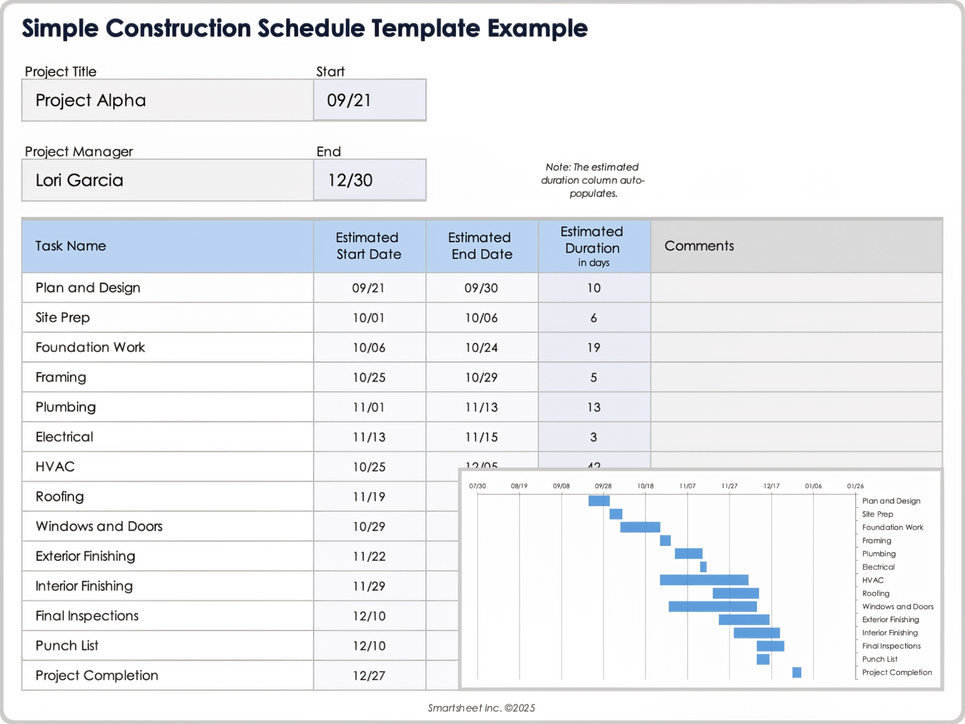Screen dimensions: 965x724
Task: Select the Windows and Doors label in the chart
Action: [898, 607]
